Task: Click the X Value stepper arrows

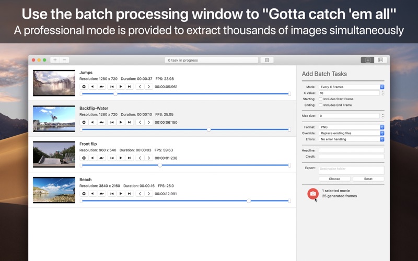Action: click(383, 93)
